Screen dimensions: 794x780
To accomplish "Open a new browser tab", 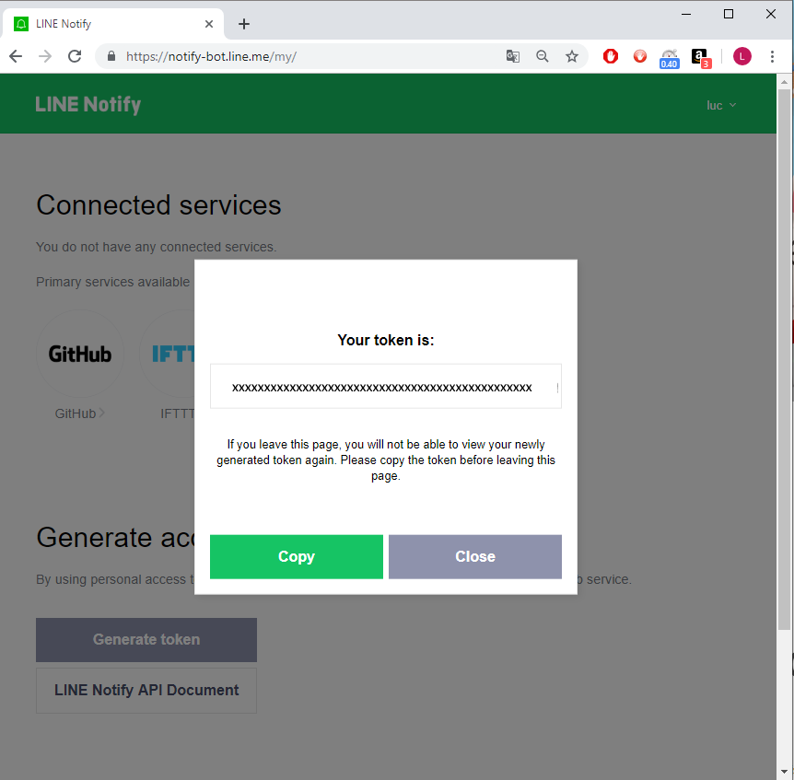I will point(244,24).
